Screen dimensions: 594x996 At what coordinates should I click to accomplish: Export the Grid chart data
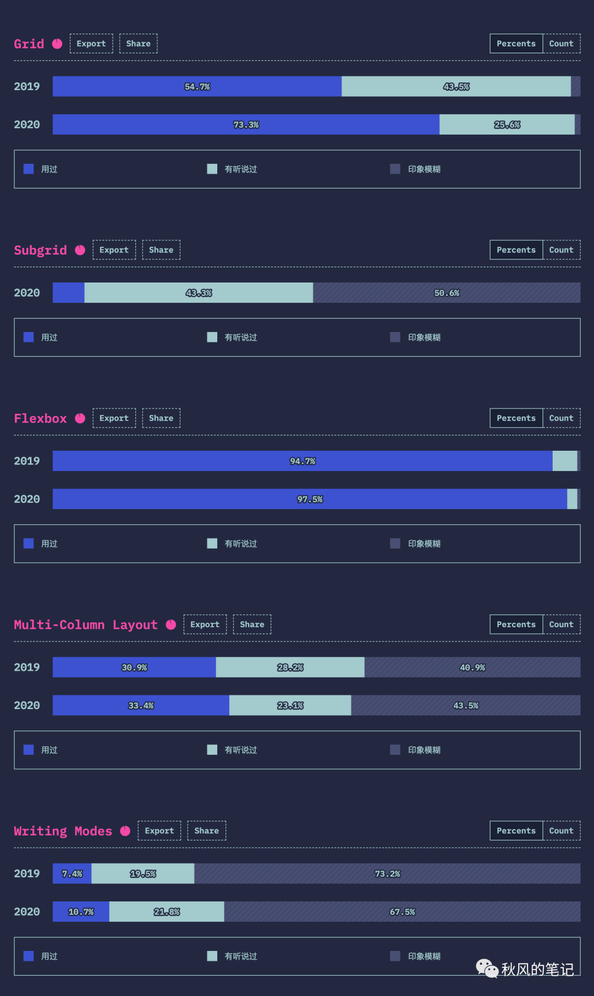click(x=91, y=43)
